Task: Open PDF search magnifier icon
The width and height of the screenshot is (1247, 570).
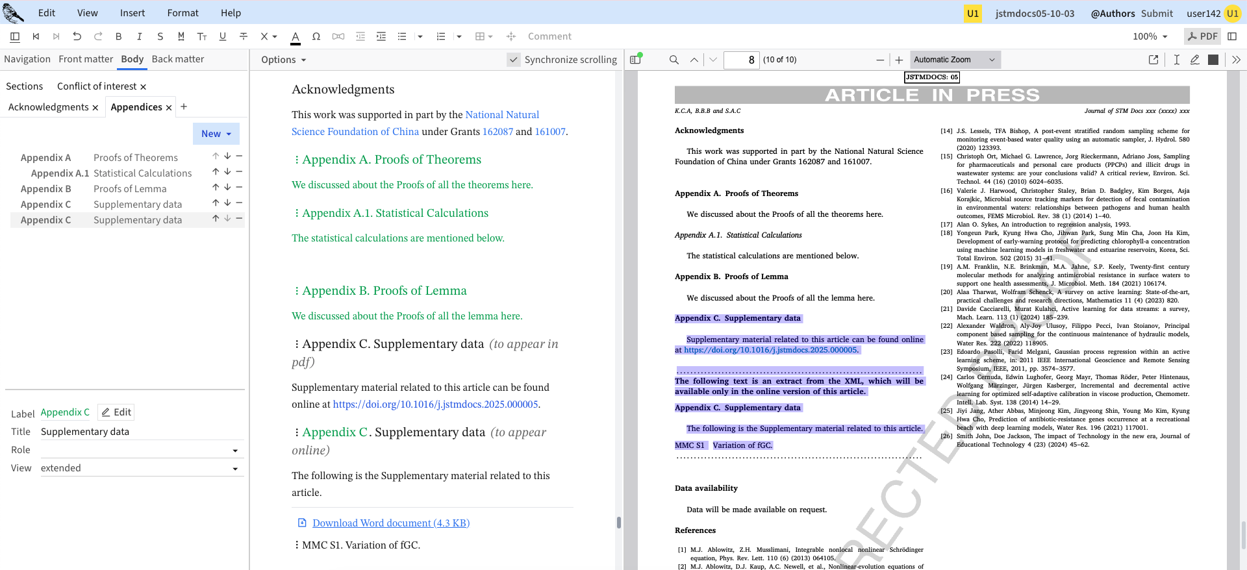Action: tap(674, 60)
